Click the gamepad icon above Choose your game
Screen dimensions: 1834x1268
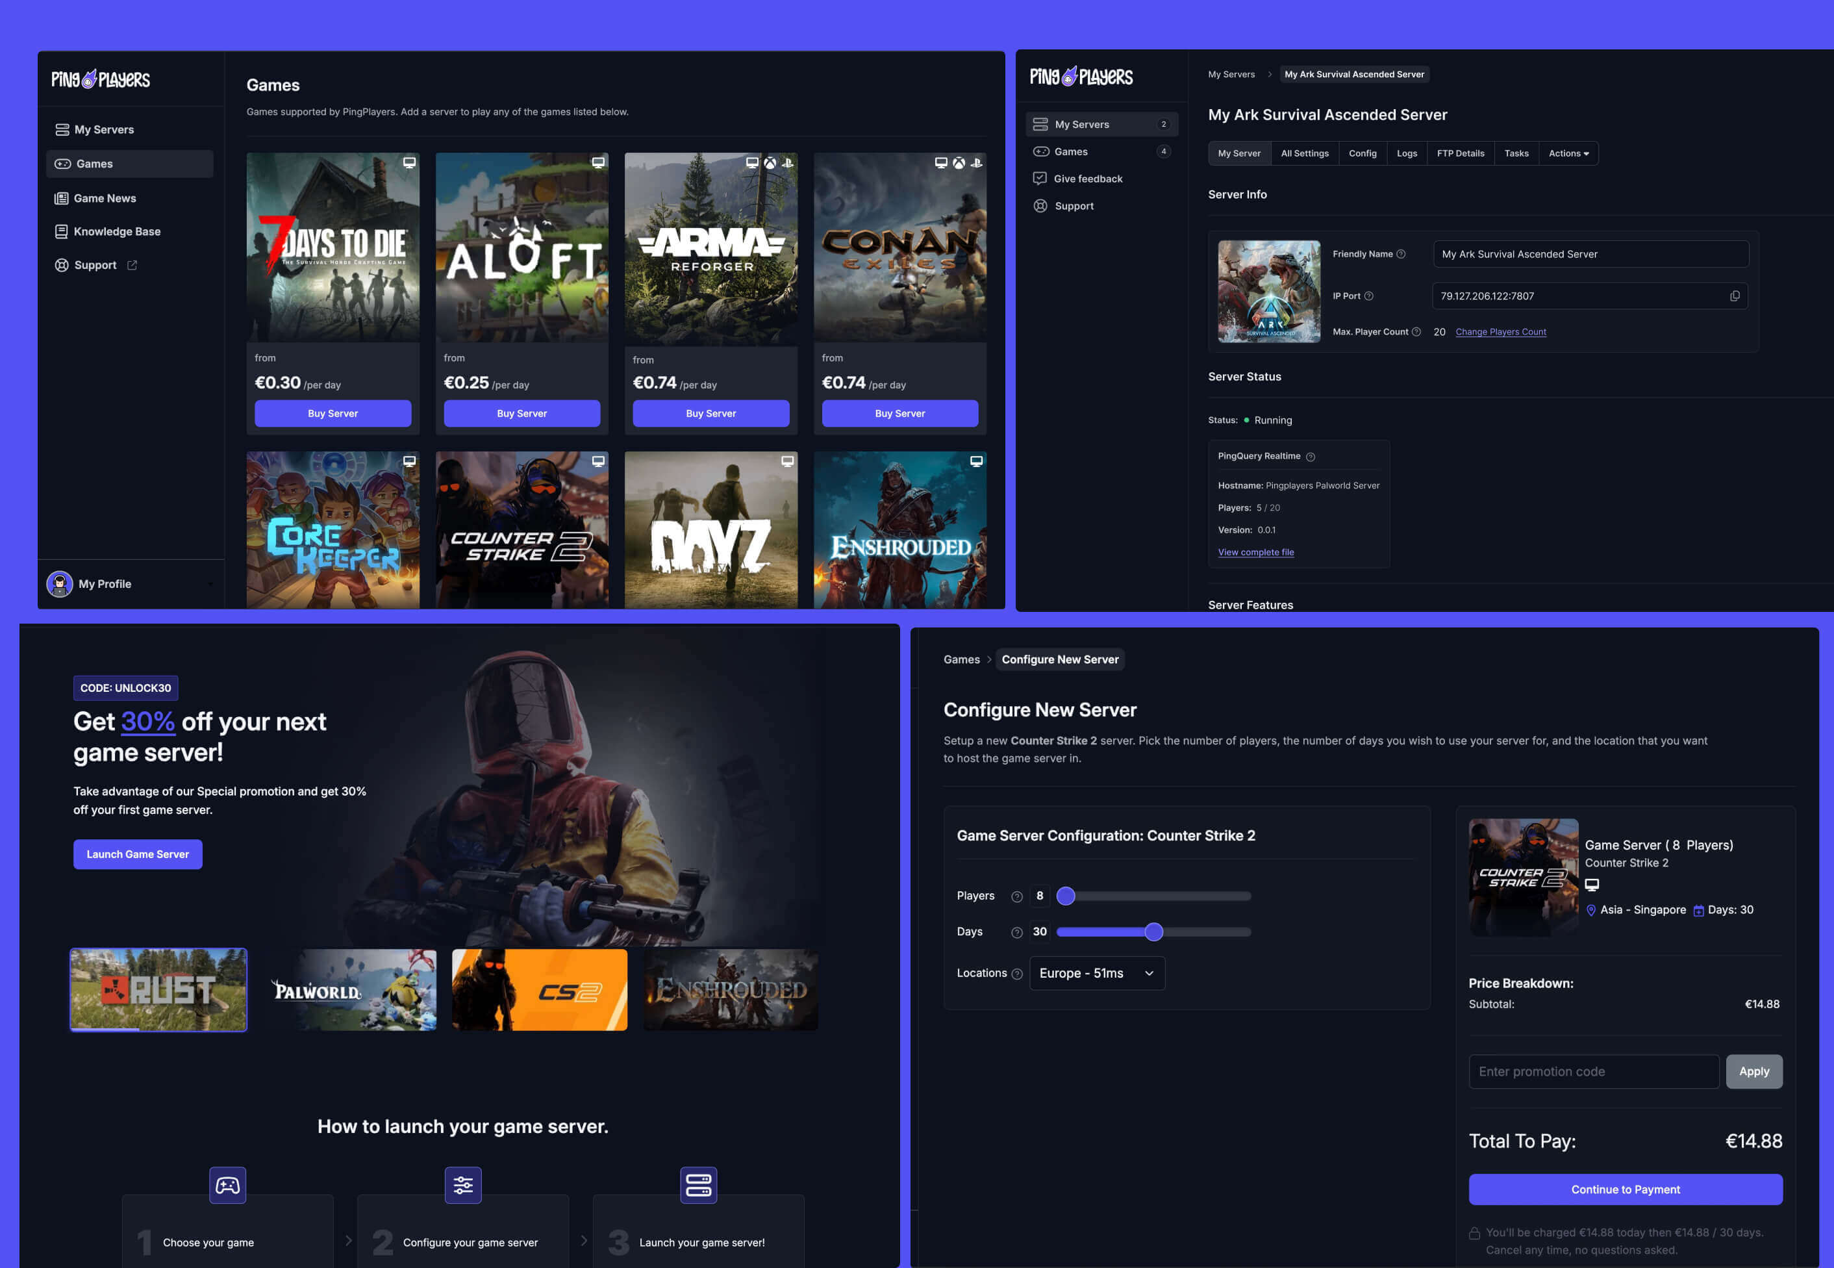pyautogui.click(x=227, y=1185)
